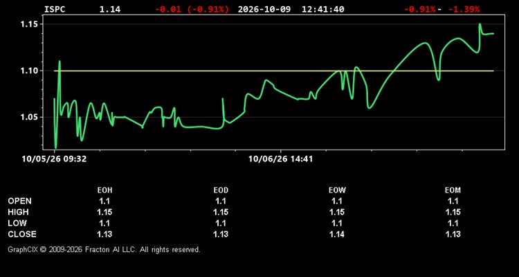Click the red -1.39% range value

464,9
